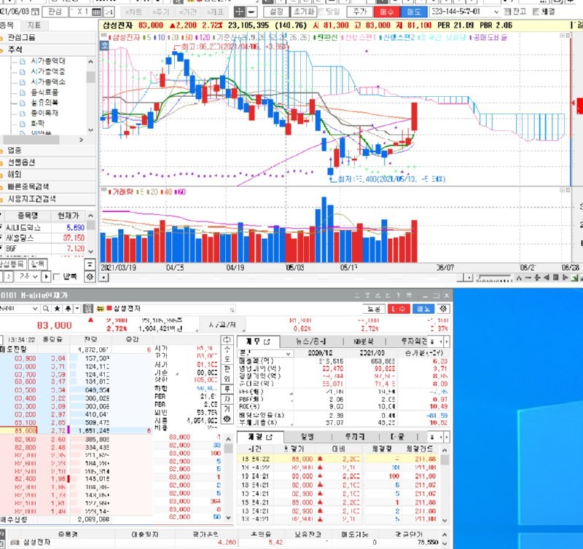The width and height of the screenshot is (583, 549).
Task: Click the 설정 button
Action: [276, 12]
